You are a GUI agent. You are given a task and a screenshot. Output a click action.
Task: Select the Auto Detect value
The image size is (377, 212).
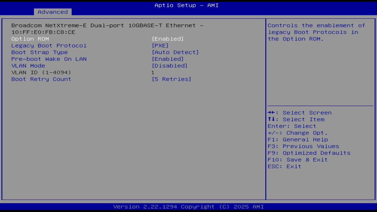(176, 52)
